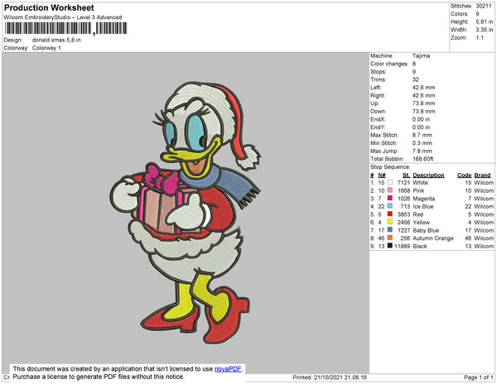The image size is (497, 384).
Task: Click the Trims value 32
Action: (416, 79)
